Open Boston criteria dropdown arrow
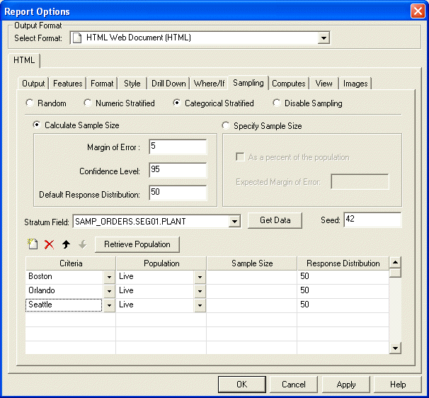Screen dimensions: 429x398 coord(109,277)
